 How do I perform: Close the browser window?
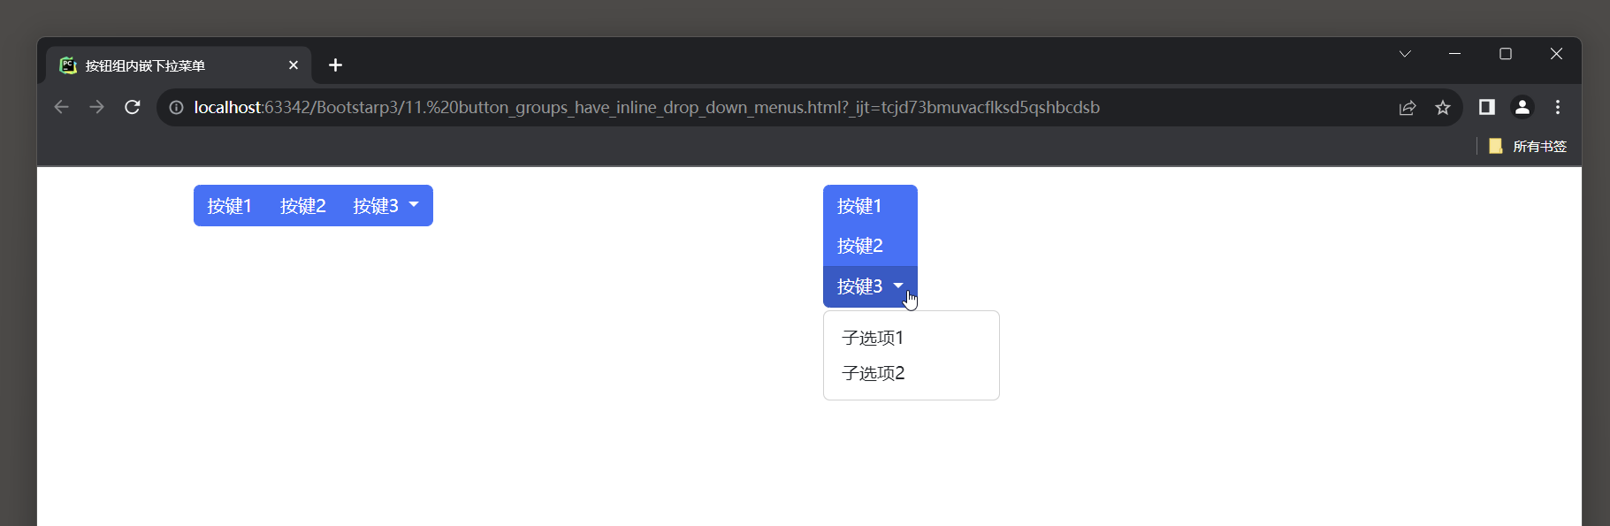click(x=1557, y=54)
